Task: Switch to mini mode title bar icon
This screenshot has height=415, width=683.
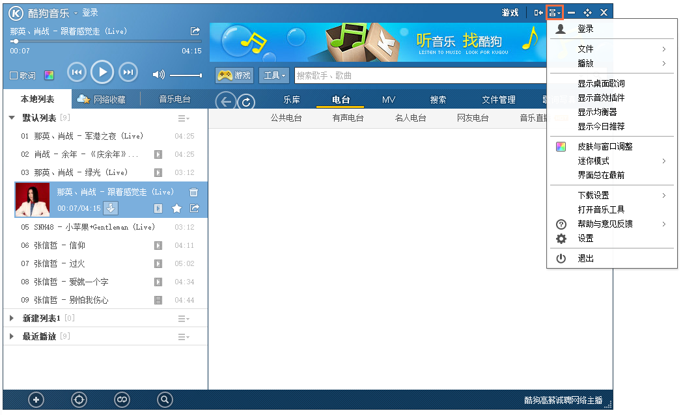Action: click(538, 12)
